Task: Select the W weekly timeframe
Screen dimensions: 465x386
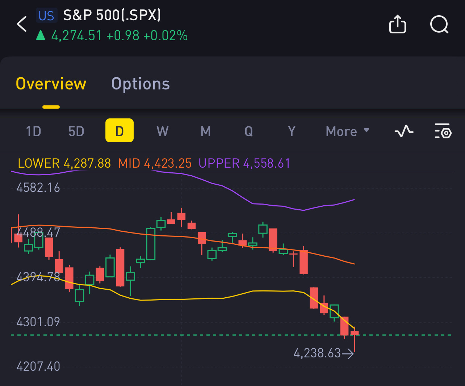Action: [163, 131]
